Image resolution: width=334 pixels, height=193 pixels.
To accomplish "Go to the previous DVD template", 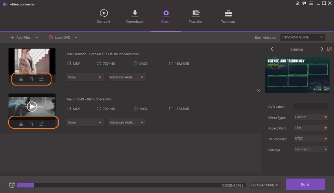I will point(272,49).
